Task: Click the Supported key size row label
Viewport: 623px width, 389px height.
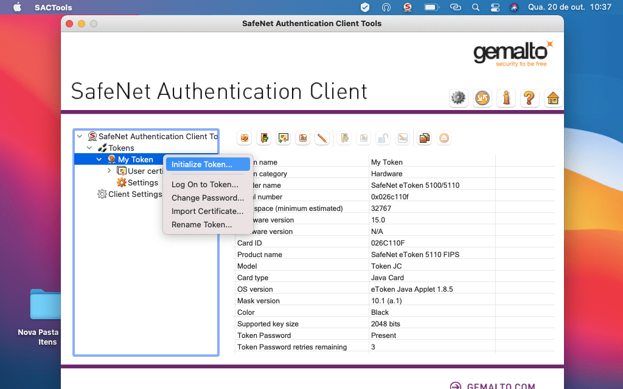Action: tap(268, 324)
